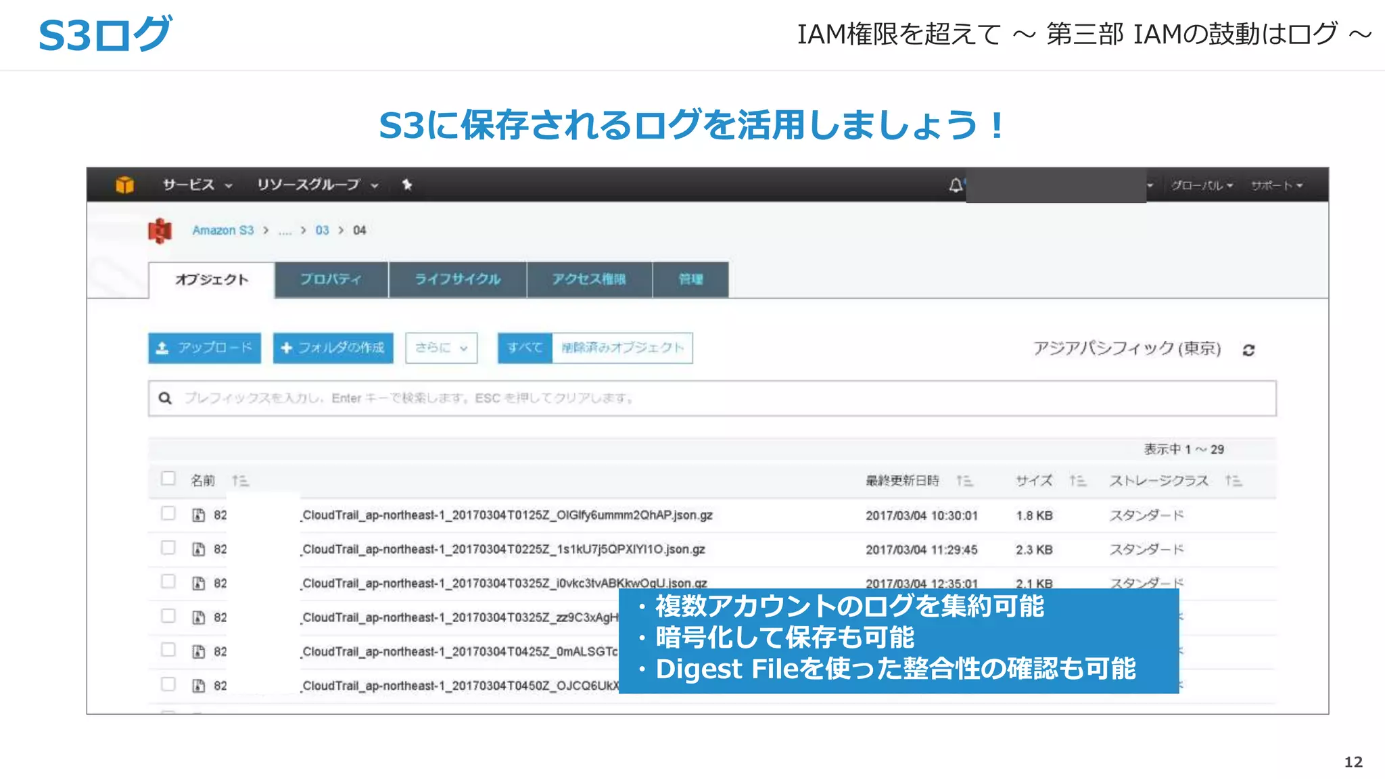Screen dimensions: 1385x779
Task: Click file icon of T0425Z log row
Action: (198, 651)
